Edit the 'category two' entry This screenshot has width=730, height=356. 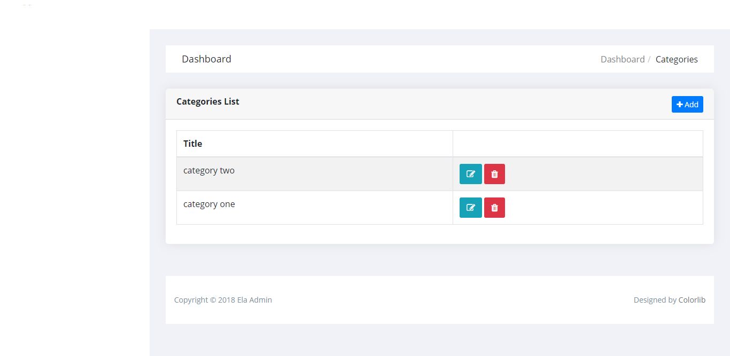tap(470, 174)
